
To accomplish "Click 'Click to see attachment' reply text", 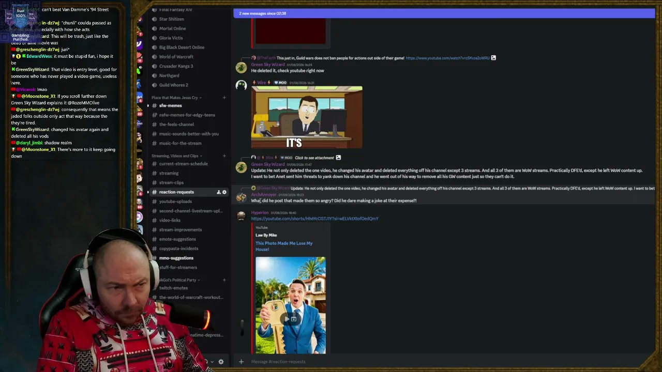I will pyautogui.click(x=314, y=158).
